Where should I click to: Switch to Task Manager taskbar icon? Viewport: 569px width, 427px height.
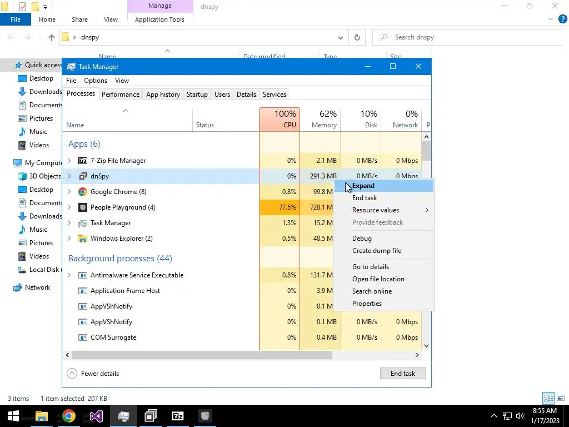123,416
